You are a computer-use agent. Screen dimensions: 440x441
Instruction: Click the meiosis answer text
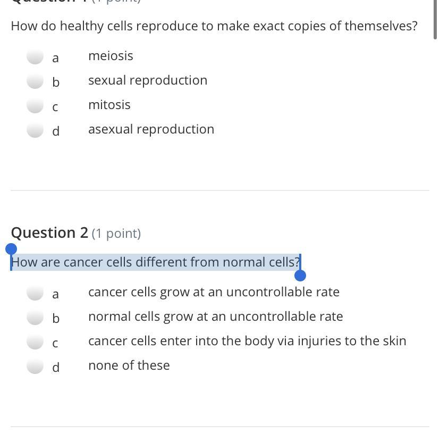point(111,56)
